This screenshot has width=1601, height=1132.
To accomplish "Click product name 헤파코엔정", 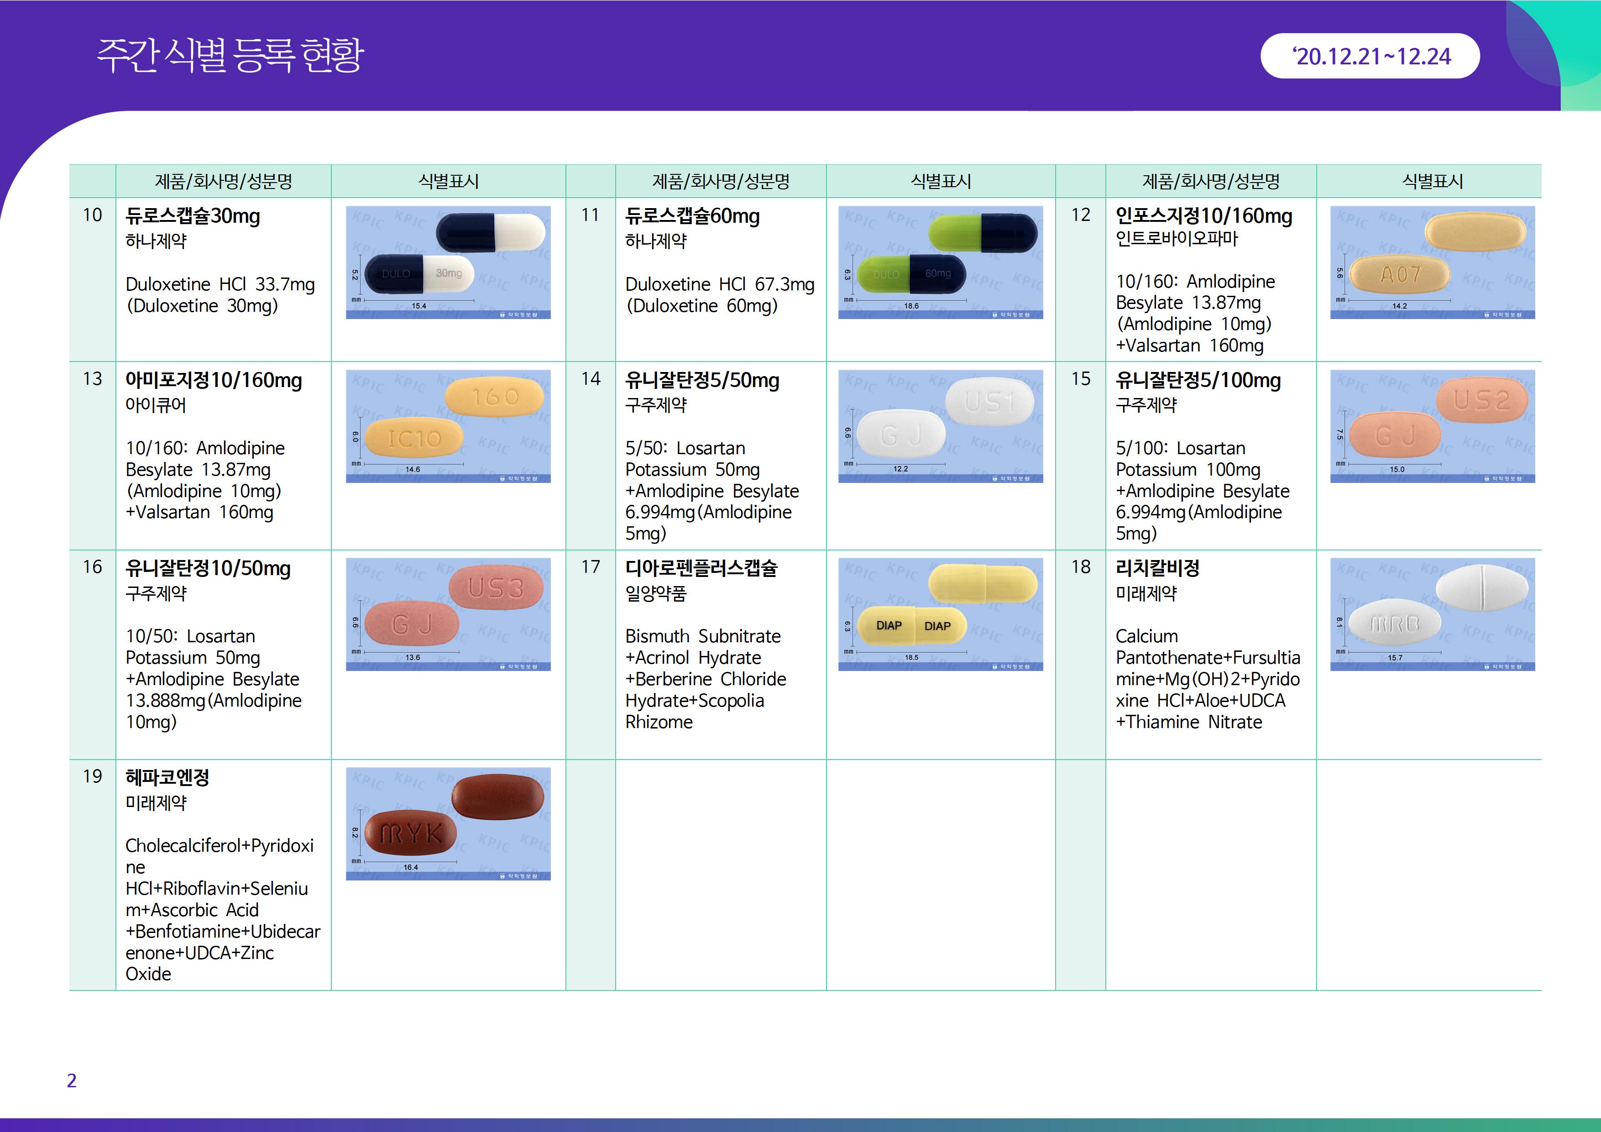I will 167,778.
